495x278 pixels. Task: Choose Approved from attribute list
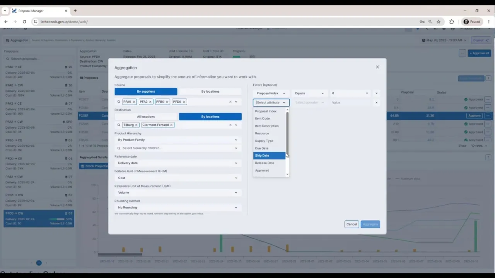pyautogui.click(x=269, y=170)
